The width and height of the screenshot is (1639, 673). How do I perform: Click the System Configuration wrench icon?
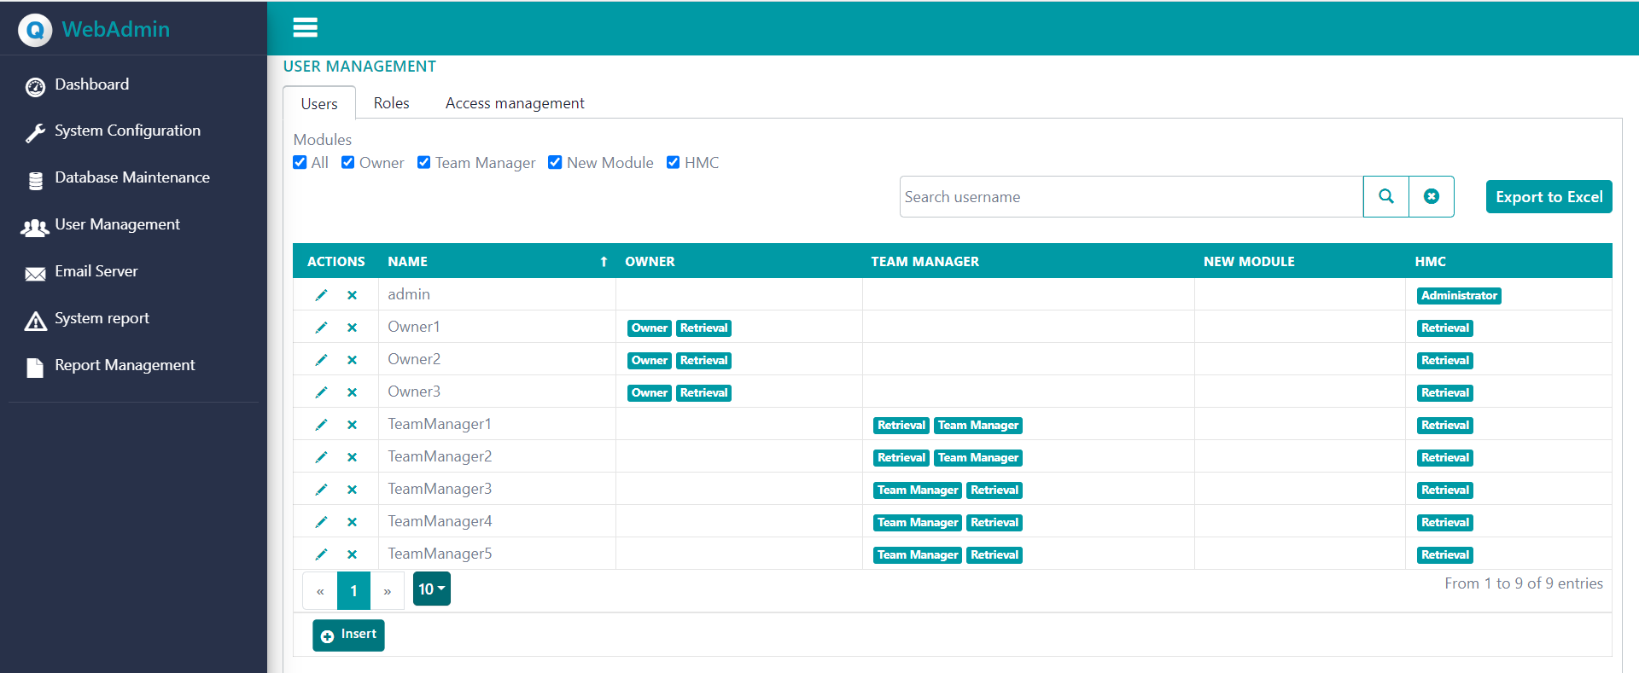click(35, 133)
